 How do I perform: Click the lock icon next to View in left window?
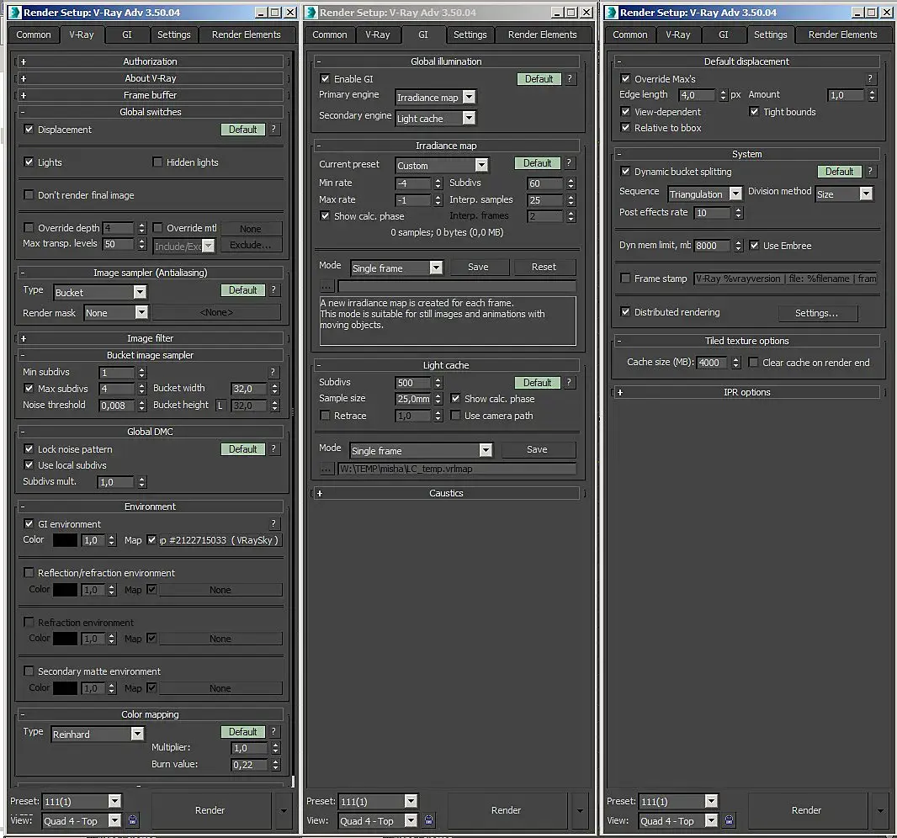point(132,820)
